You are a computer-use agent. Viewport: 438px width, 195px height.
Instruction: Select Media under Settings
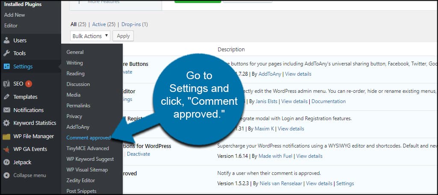74,95
